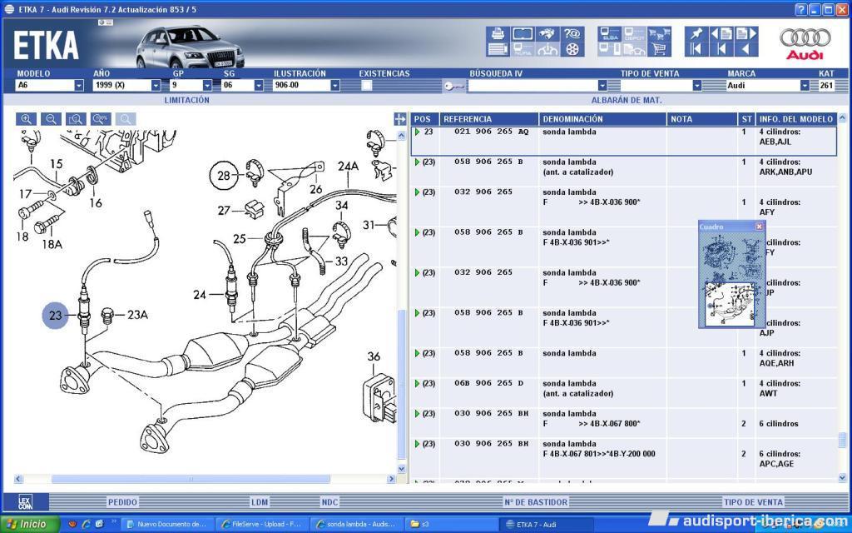
Task: Select part number 021 906 265 AQ
Action: point(491,132)
